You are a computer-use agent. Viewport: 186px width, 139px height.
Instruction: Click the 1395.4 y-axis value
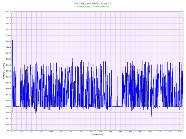[x=8, y=107]
